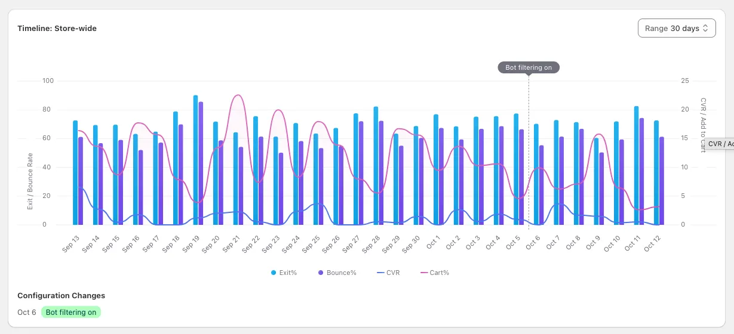
Task: Click the 100 left axis value
Action: point(48,81)
